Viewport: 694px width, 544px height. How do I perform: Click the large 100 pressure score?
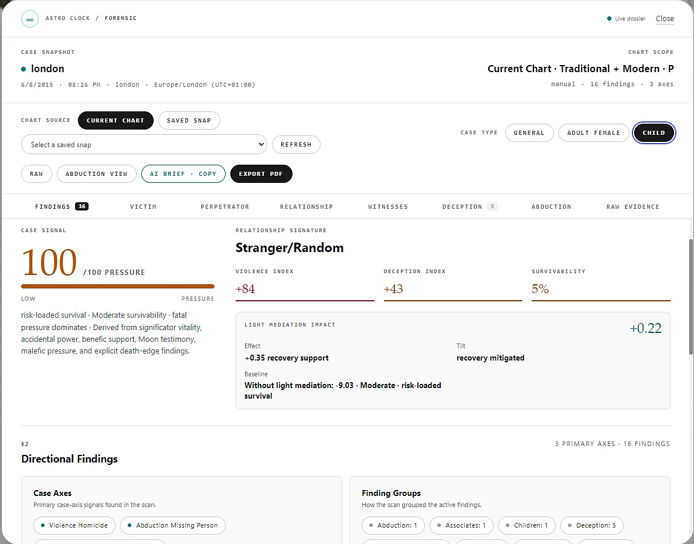coord(49,263)
